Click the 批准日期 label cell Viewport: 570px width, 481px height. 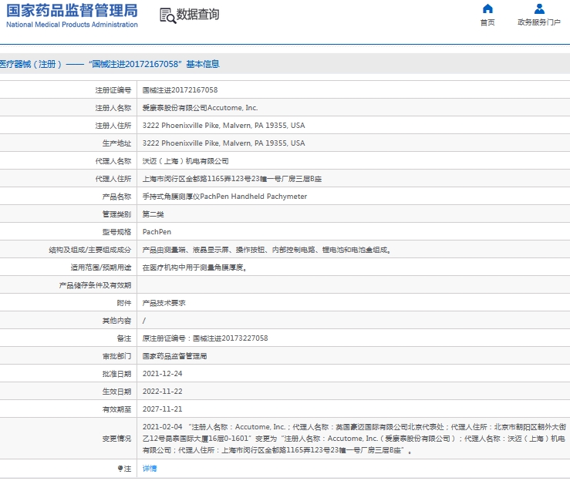116,374
